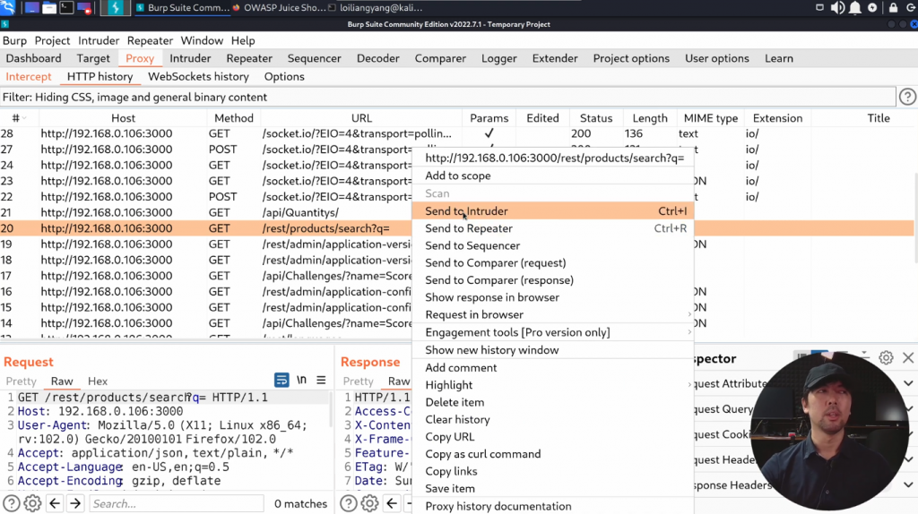Open the Request panel hamburger menu

click(x=321, y=381)
